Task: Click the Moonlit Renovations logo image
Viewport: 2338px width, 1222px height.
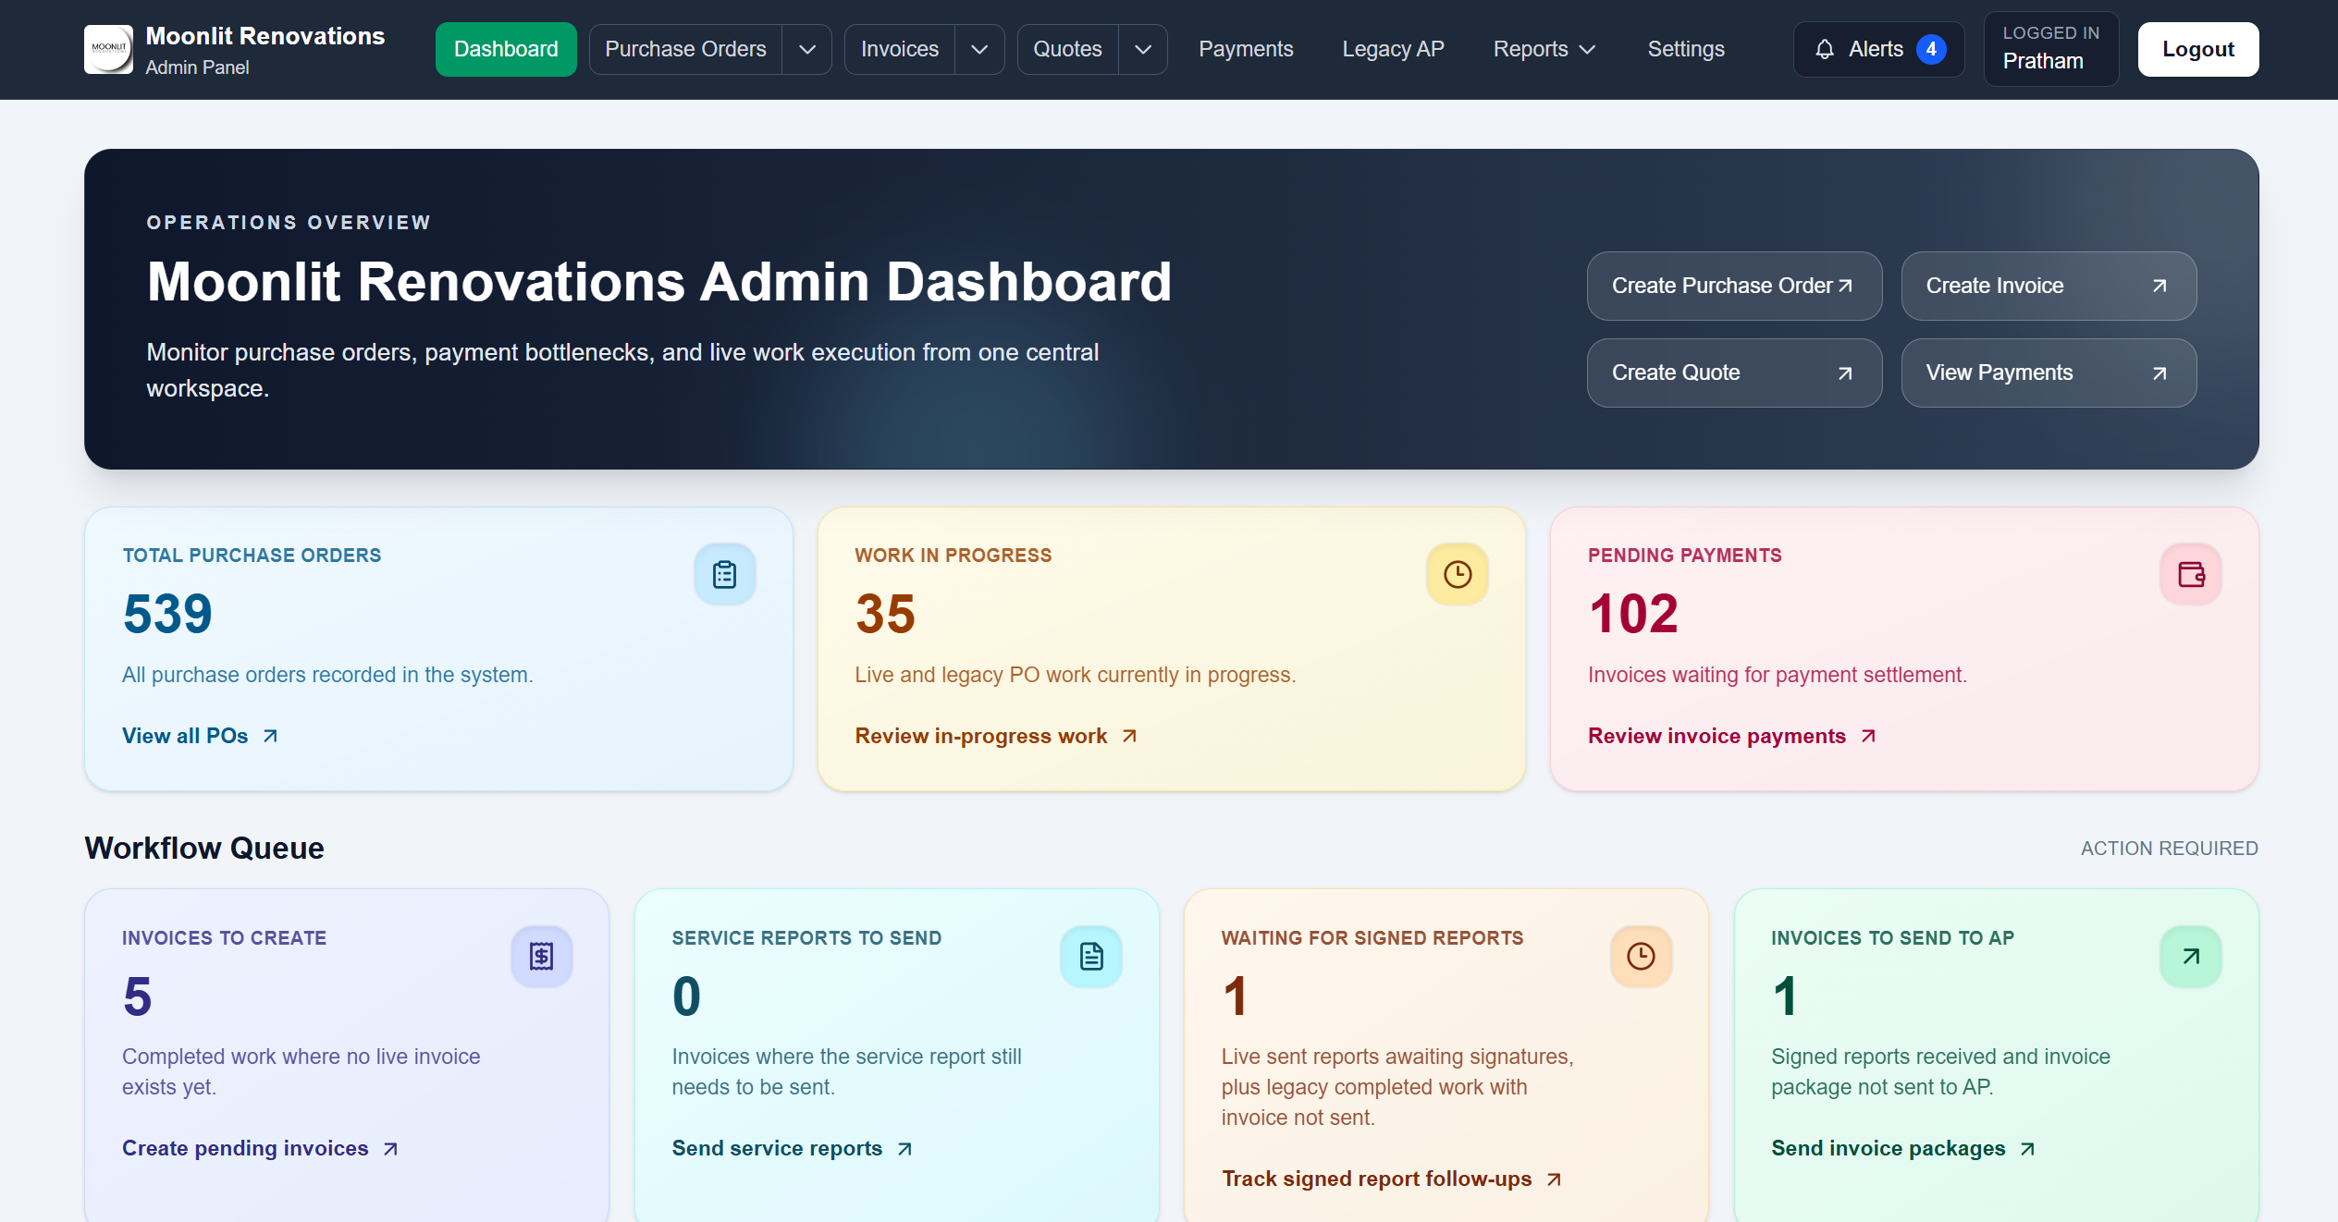Action: (108, 49)
